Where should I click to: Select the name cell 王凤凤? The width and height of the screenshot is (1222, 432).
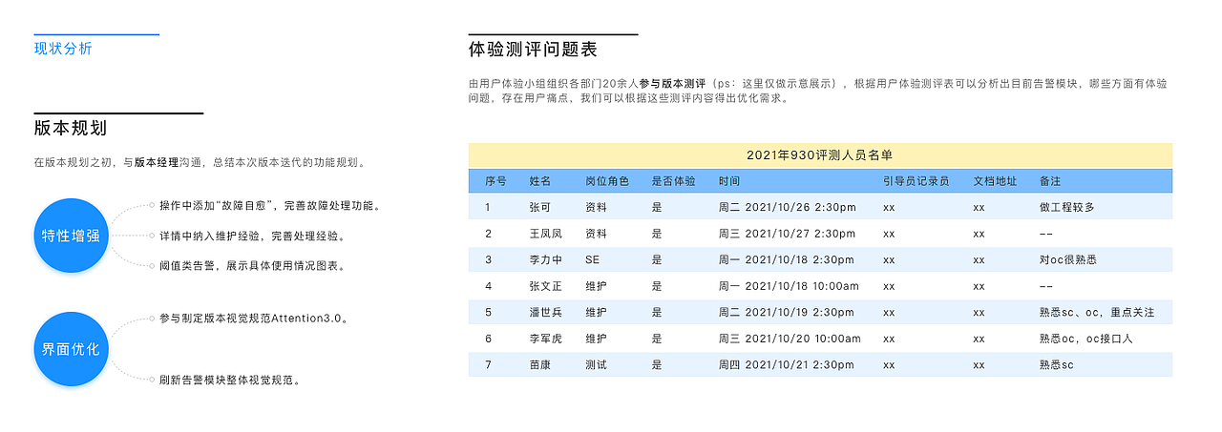(546, 233)
